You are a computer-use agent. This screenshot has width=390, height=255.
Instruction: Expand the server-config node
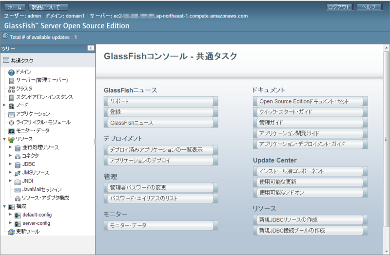pyautogui.click(x=10, y=223)
